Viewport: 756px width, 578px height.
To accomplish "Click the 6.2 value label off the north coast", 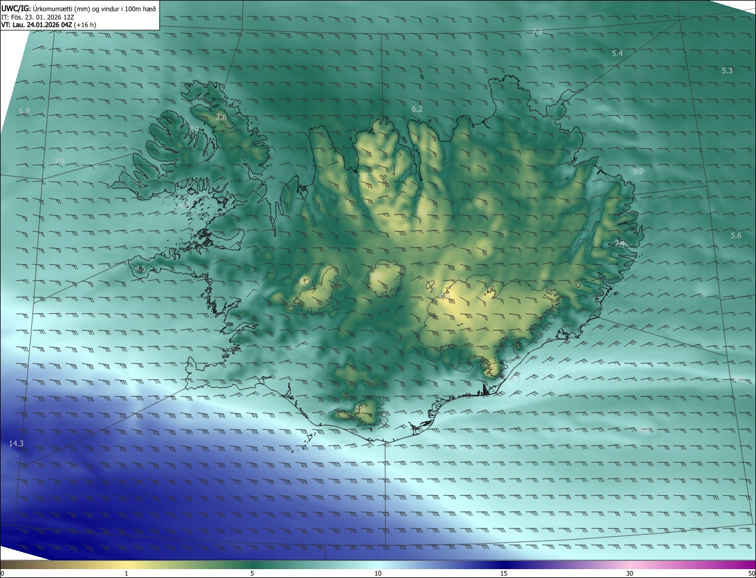I will (x=417, y=109).
